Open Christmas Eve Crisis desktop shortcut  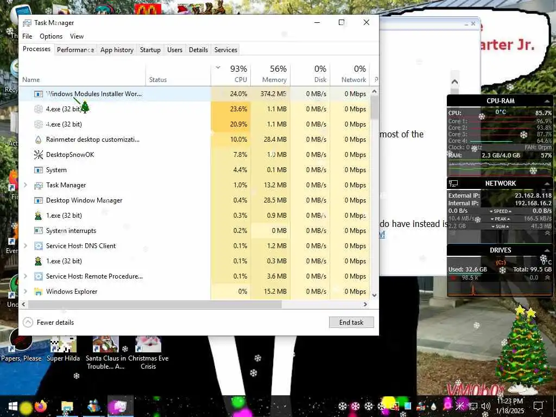point(148,353)
